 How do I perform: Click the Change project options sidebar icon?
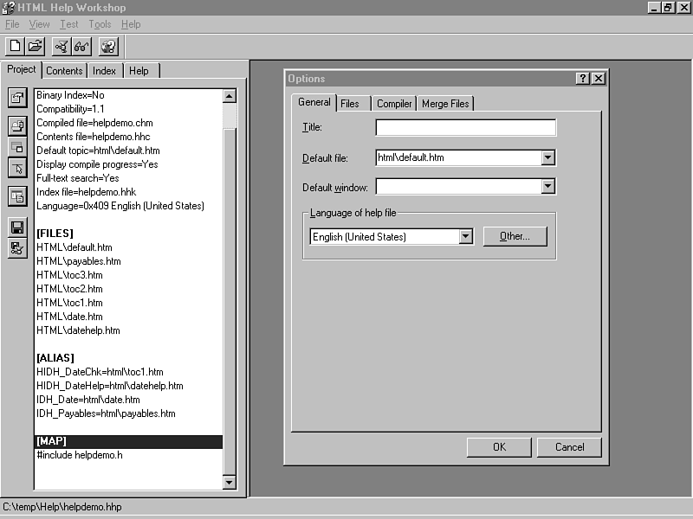click(x=17, y=98)
